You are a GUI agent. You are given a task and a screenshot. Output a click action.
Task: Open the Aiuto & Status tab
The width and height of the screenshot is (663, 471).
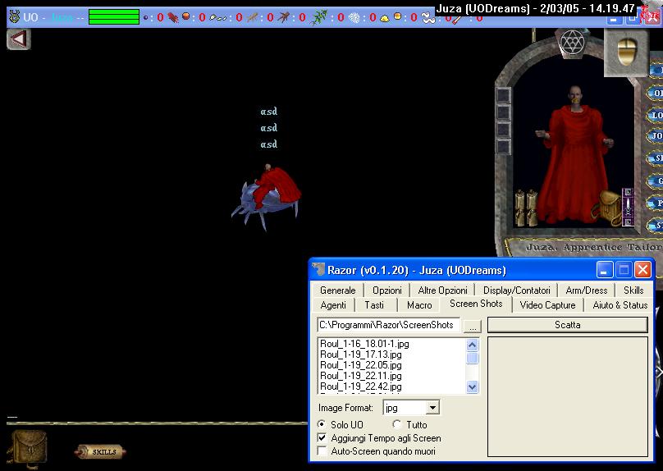coord(620,305)
